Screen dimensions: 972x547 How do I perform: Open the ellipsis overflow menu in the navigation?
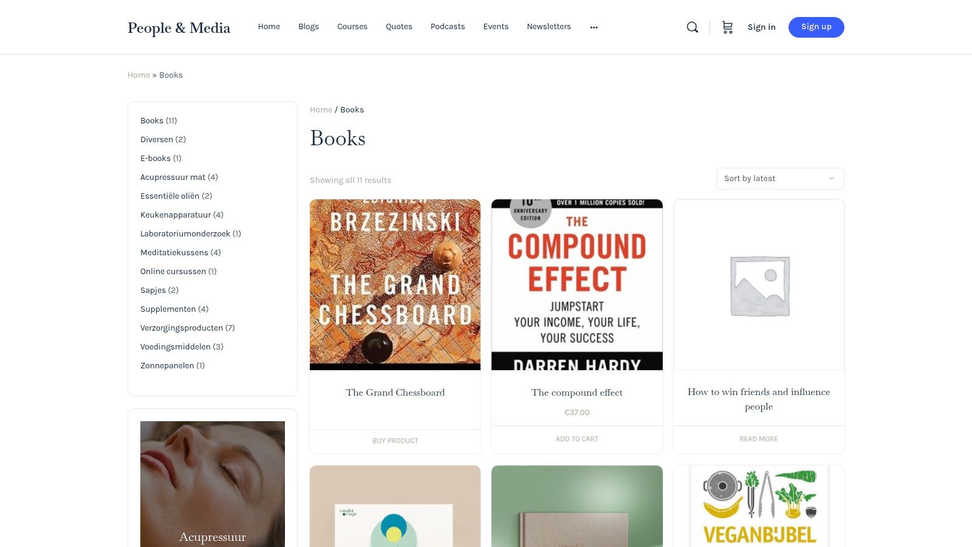point(594,27)
